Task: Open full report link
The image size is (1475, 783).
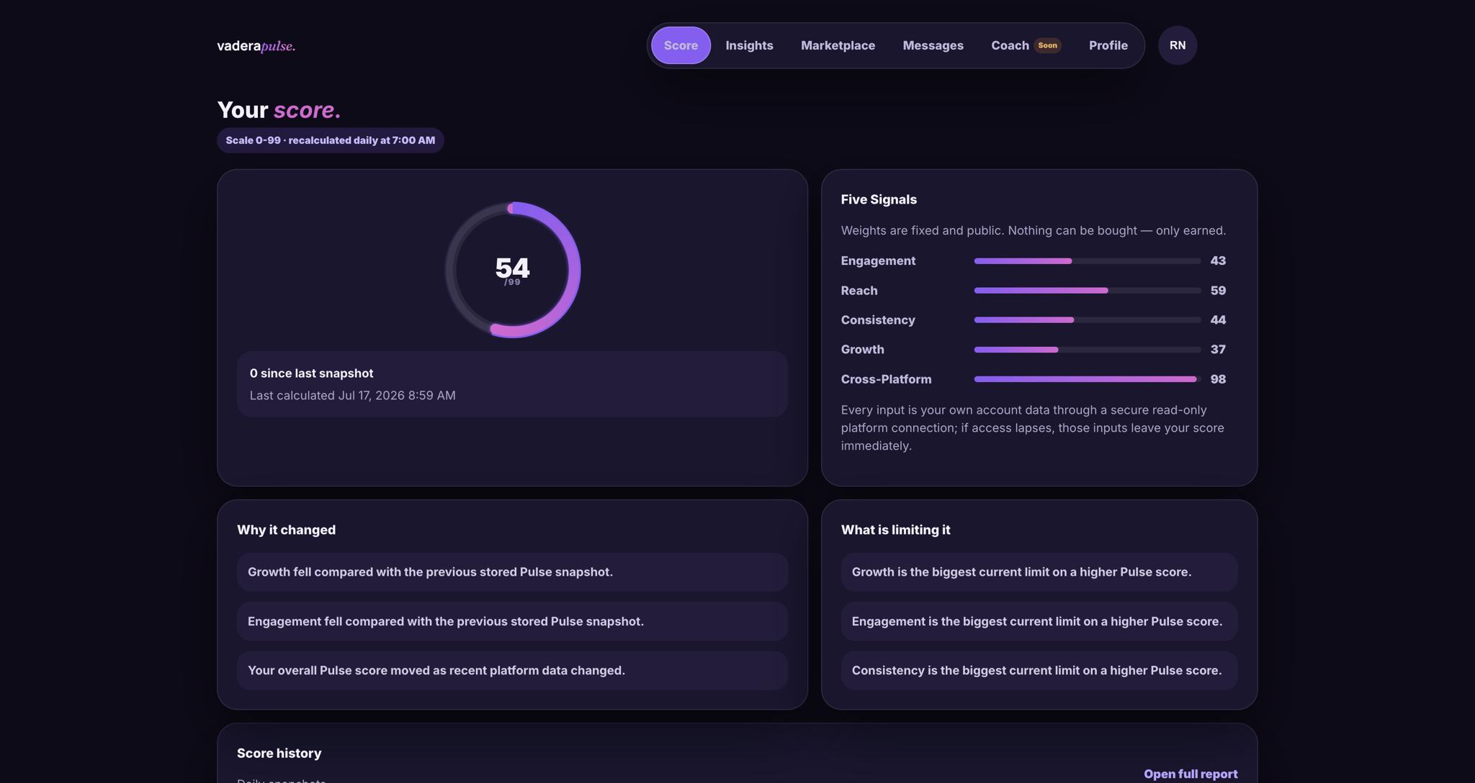Action: pos(1190,774)
